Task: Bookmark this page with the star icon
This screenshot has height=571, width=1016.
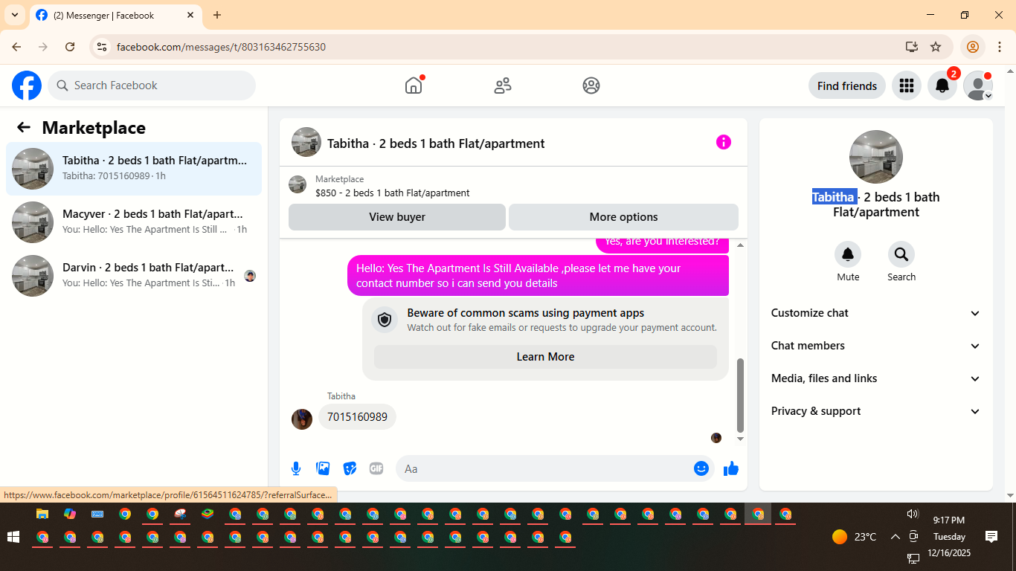Action: point(936,47)
